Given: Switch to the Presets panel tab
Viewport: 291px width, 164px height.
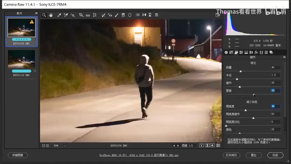Looking at the screenshot, I should pyautogui.click(x=266, y=52).
